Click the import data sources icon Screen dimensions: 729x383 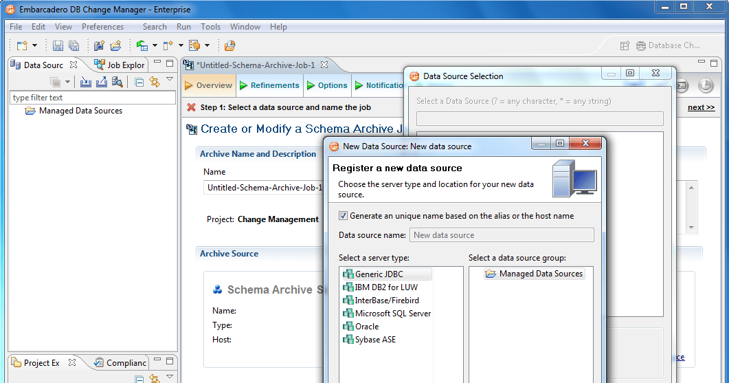(x=86, y=83)
